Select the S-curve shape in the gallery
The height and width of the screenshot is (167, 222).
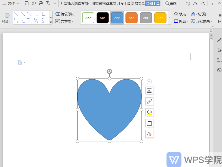point(43,21)
